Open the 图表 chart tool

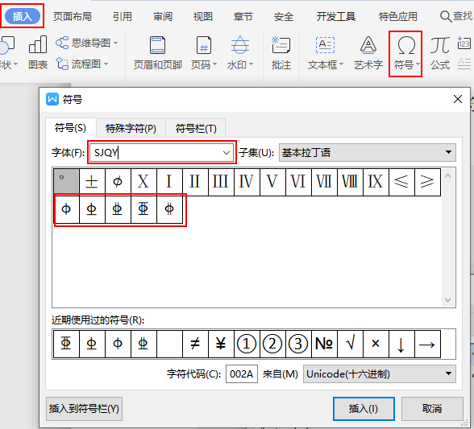tap(38, 52)
